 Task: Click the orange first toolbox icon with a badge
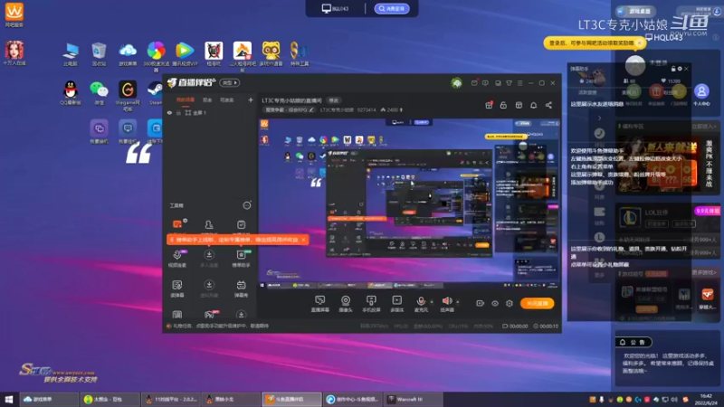pyautogui.click(x=177, y=224)
